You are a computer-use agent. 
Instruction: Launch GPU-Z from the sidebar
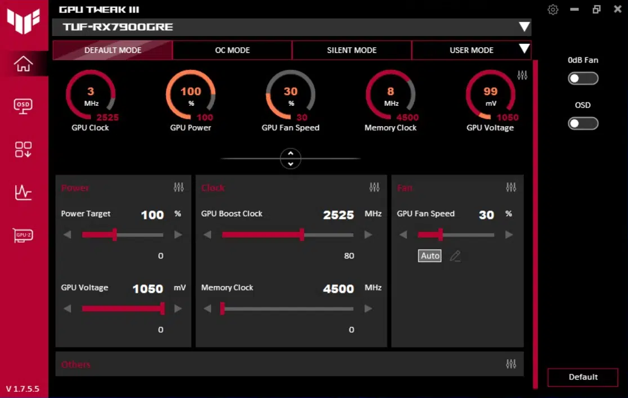coord(23,235)
